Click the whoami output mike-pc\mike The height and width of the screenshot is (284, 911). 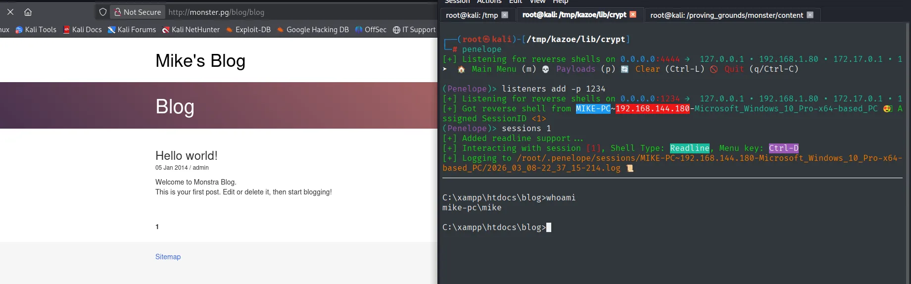[472, 208]
